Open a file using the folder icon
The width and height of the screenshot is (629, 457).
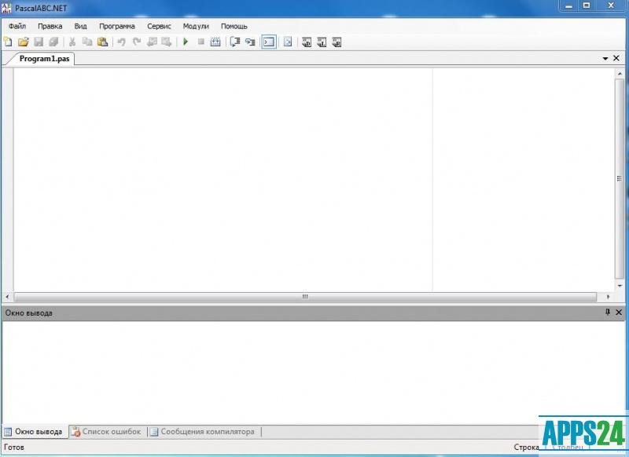coord(24,42)
